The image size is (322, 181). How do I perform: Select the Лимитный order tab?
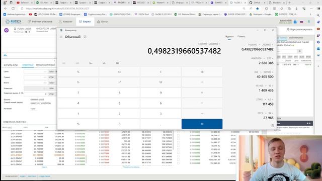[x=28, y=65]
